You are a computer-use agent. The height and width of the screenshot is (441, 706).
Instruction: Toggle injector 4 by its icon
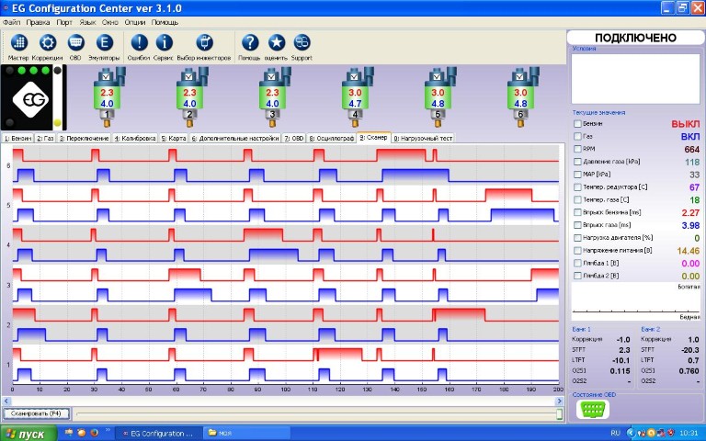[x=355, y=94]
